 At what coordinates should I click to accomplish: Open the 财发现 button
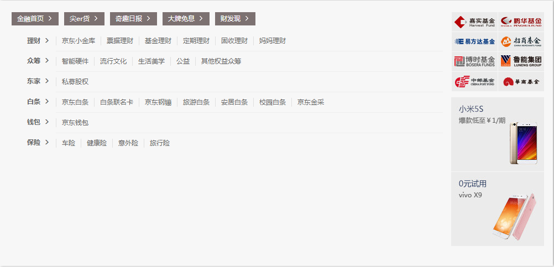pos(235,19)
